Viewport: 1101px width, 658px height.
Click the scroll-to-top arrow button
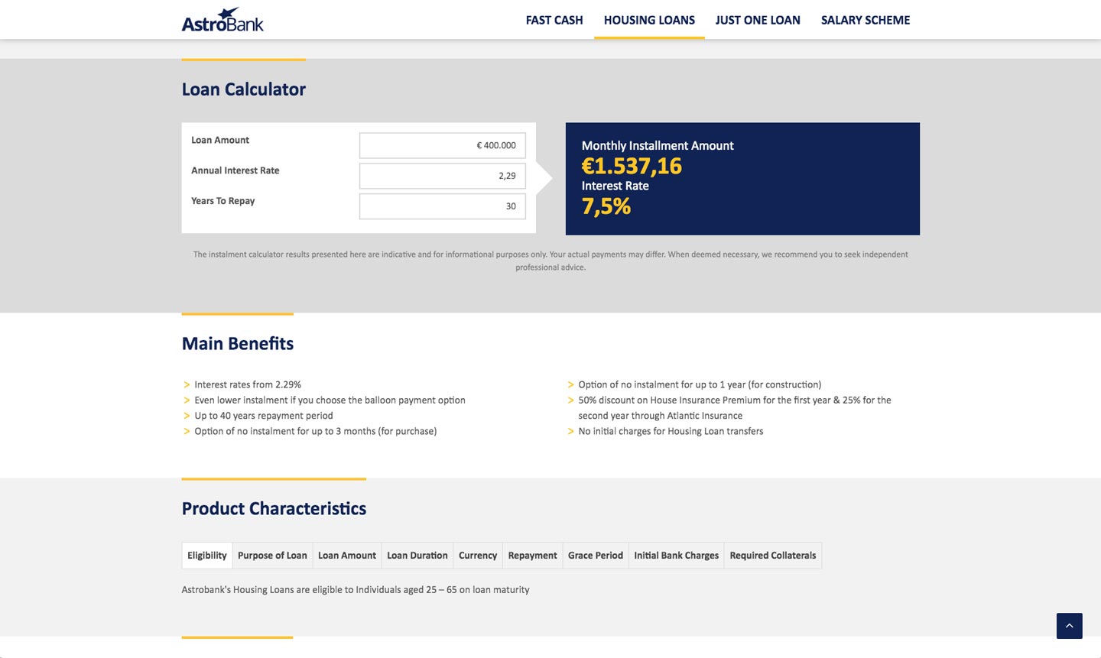pyautogui.click(x=1069, y=625)
